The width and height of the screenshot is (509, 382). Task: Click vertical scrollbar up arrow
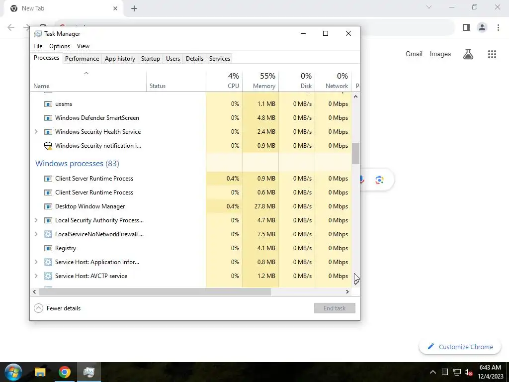356,96
